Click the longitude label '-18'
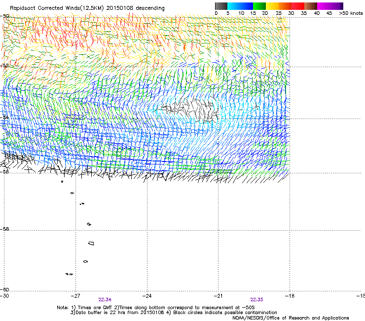Image resolution: width=365 pixels, height=321 pixels. point(290,296)
